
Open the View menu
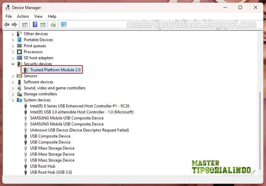38,16
